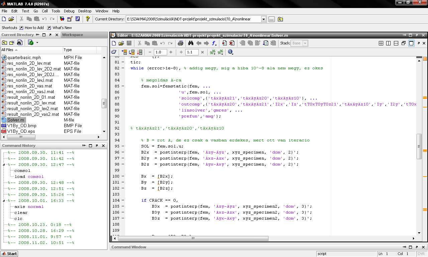Go up one directory level next to browse button
The width and height of the screenshot is (428, 257).
[x=280, y=19]
